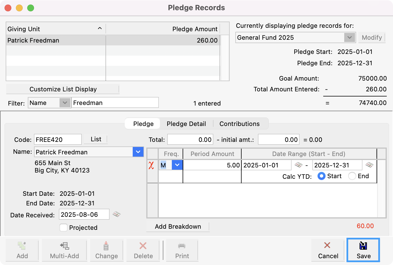Click the Customize List Display button
The width and height of the screenshot is (393, 265).
pyautogui.click(x=63, y=89)
